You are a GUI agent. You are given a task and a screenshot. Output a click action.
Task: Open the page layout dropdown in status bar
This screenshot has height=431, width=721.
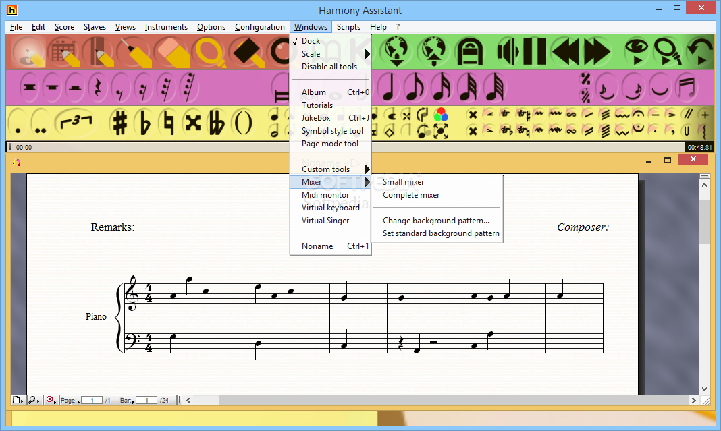[18, 400]
